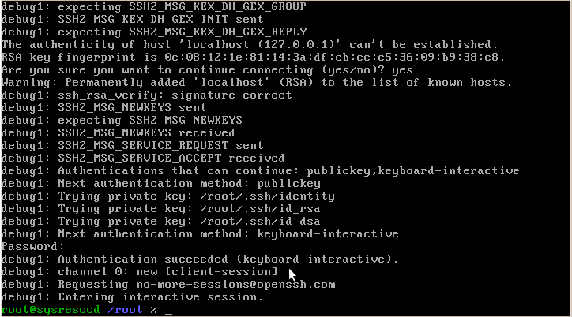
Task: Click the /root/.ssh/identity key path
Action: [267, 196]
